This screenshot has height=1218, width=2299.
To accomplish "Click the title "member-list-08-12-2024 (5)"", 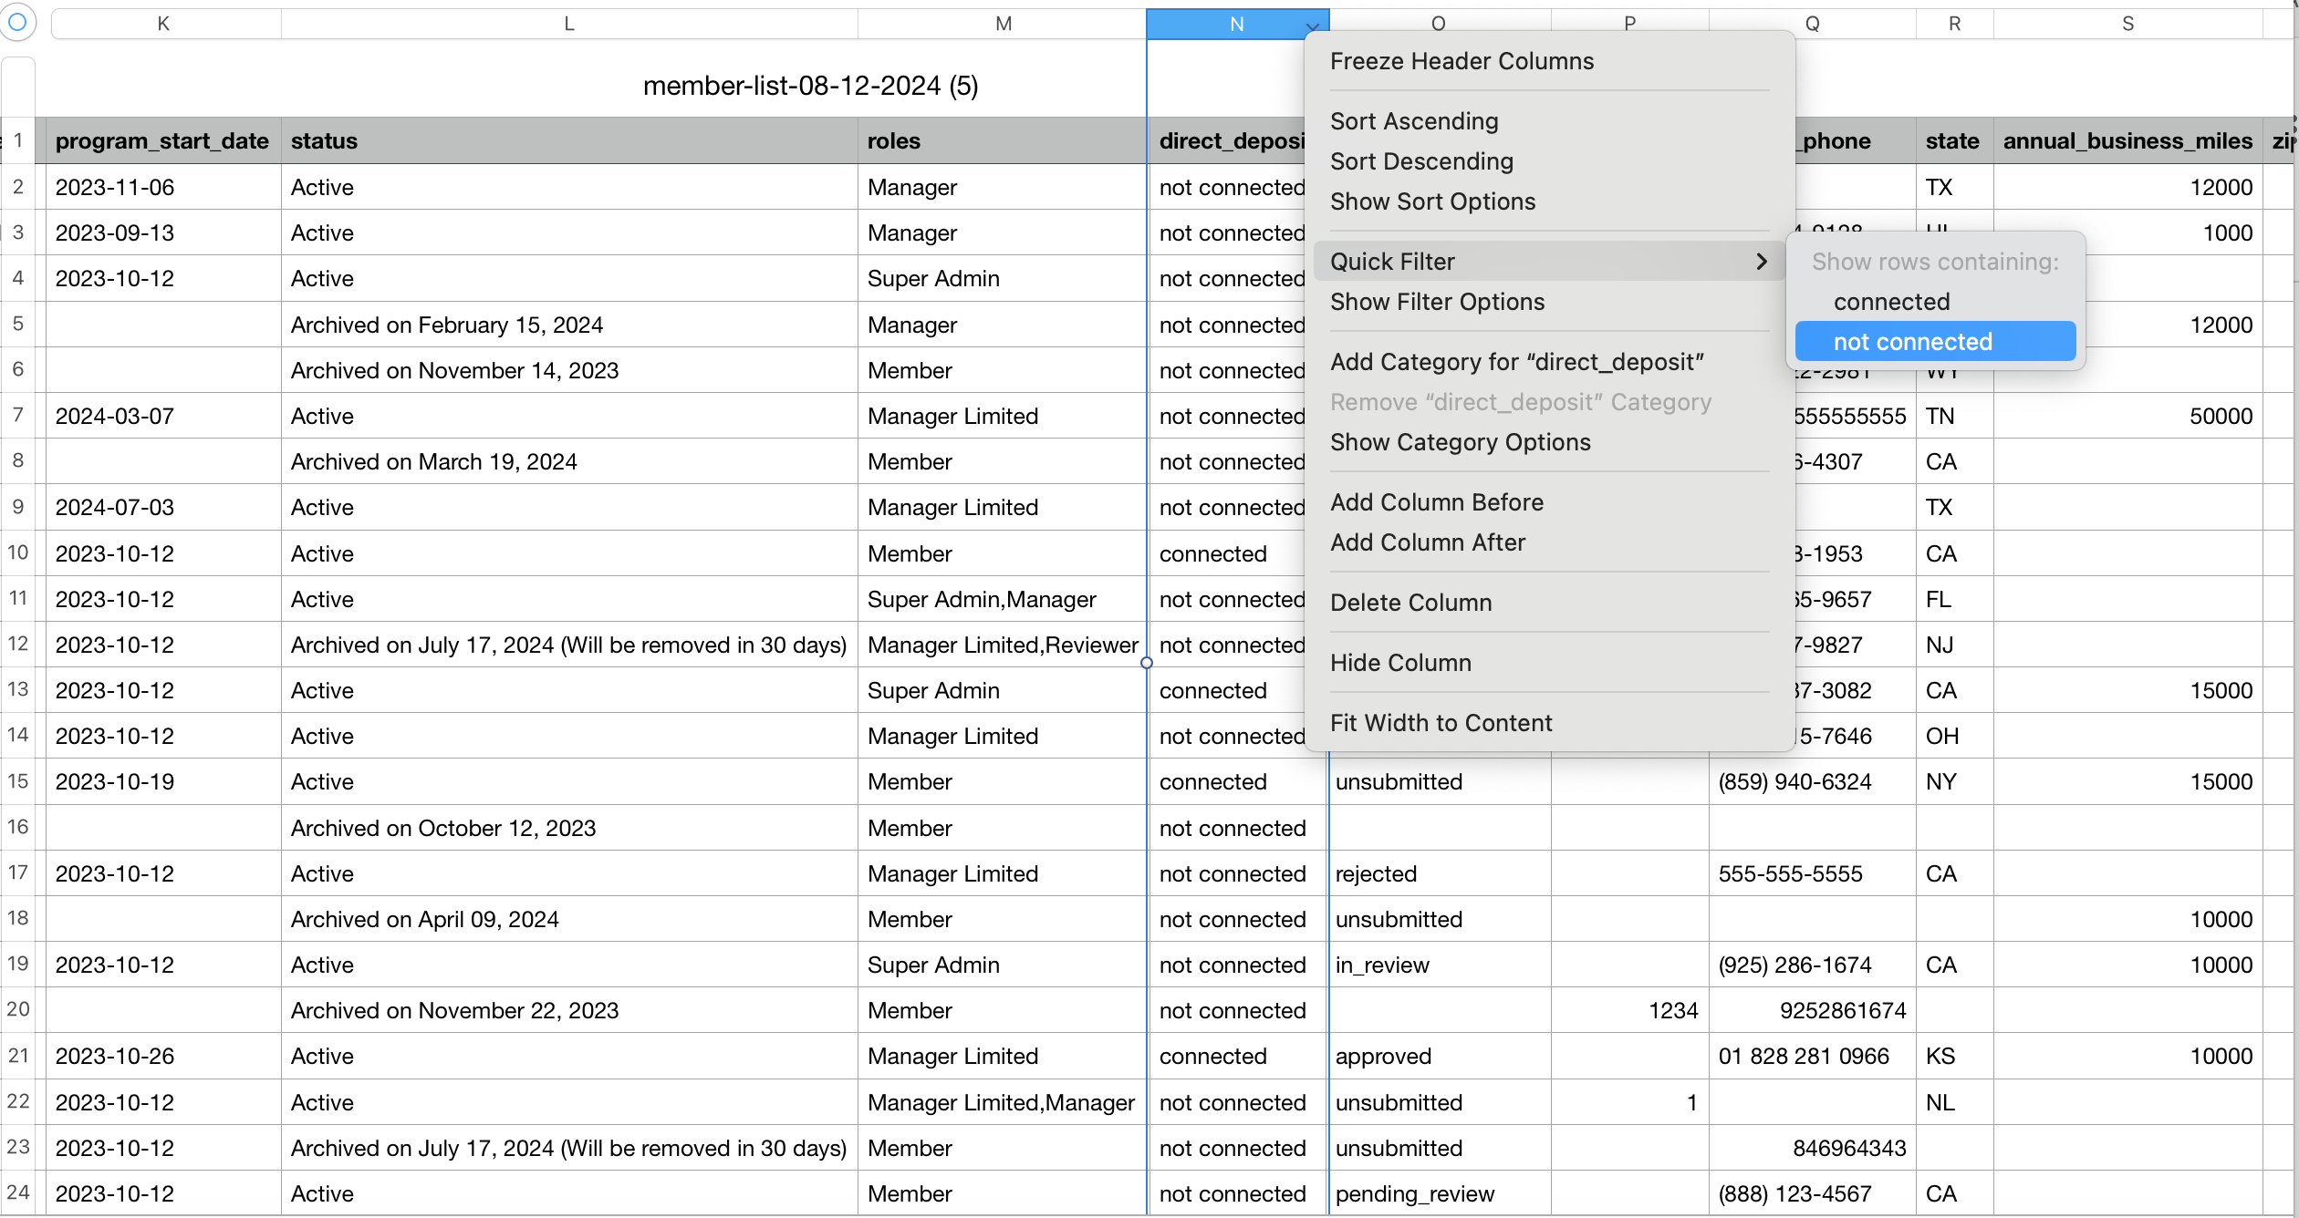I will click(810, 85).
